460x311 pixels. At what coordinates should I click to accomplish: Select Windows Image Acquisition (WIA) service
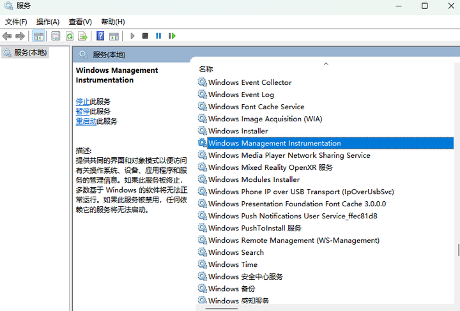[265, 119]
